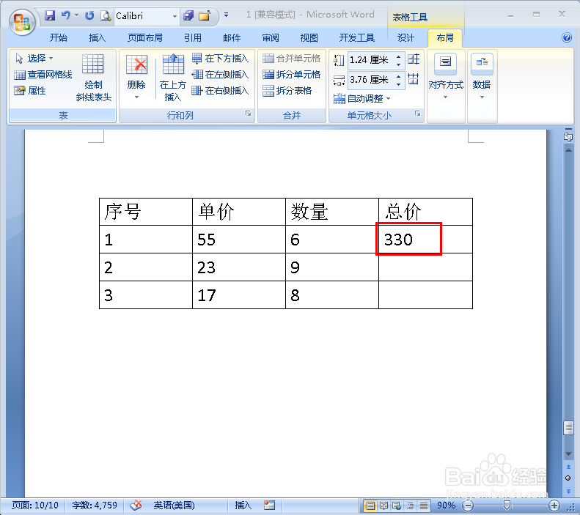580x515 pixels.
Task: Open the 审阅 tab
Action: point(271,37)
